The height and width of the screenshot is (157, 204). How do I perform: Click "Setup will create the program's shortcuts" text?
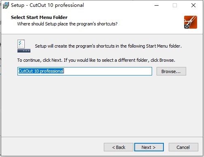[108, 46]
